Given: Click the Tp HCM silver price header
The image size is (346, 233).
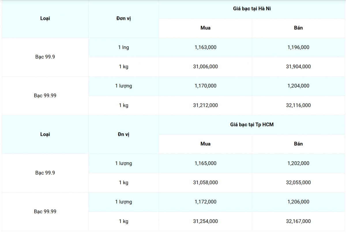Looking at the screenshot, I should 252,125.
